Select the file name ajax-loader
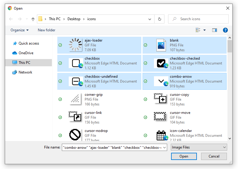Image resolution: width=238 pixels, height=169 pixels. [94, 40]
